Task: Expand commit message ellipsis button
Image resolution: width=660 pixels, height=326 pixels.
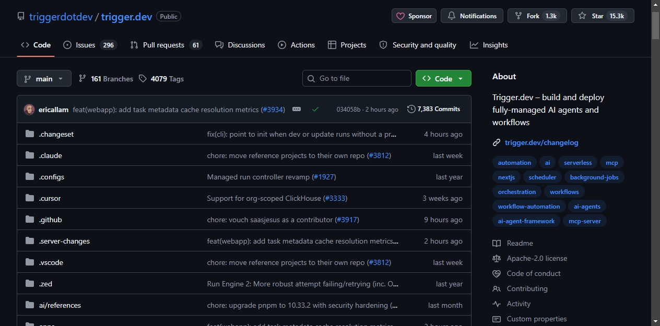Action: tap(297, 110)
